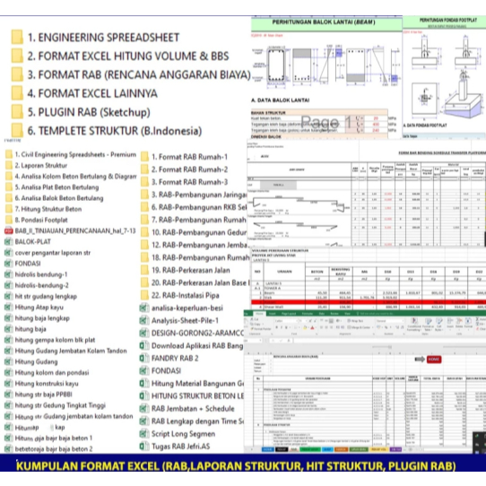Click Excel icon of hitung gempa kolom blk plat

[x=9, y=340]
